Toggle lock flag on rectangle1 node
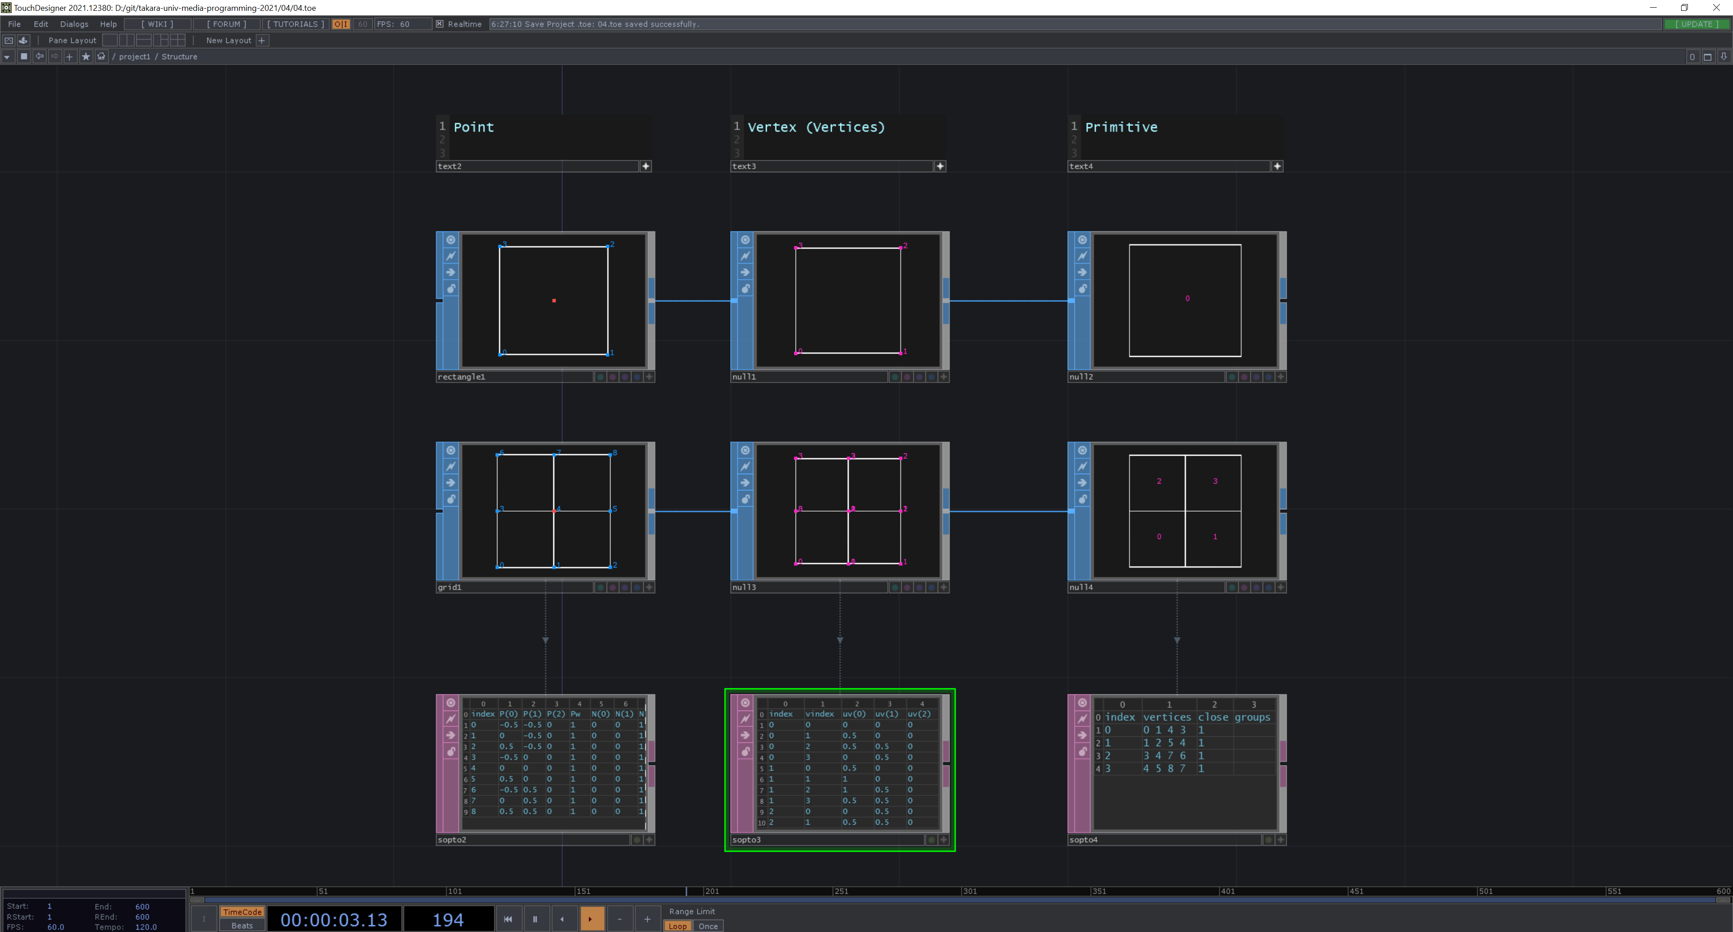 pos(451,288)
